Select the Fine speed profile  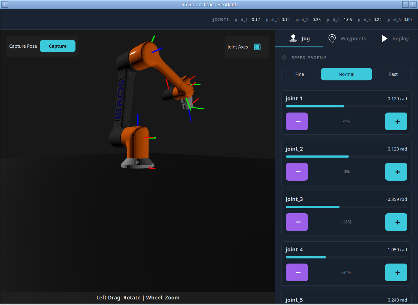pyautogui.click(x=300, y=74)
